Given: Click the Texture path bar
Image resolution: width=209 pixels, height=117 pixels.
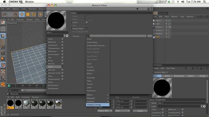Looking at the screenshot, I should click(x=118, y=36).
